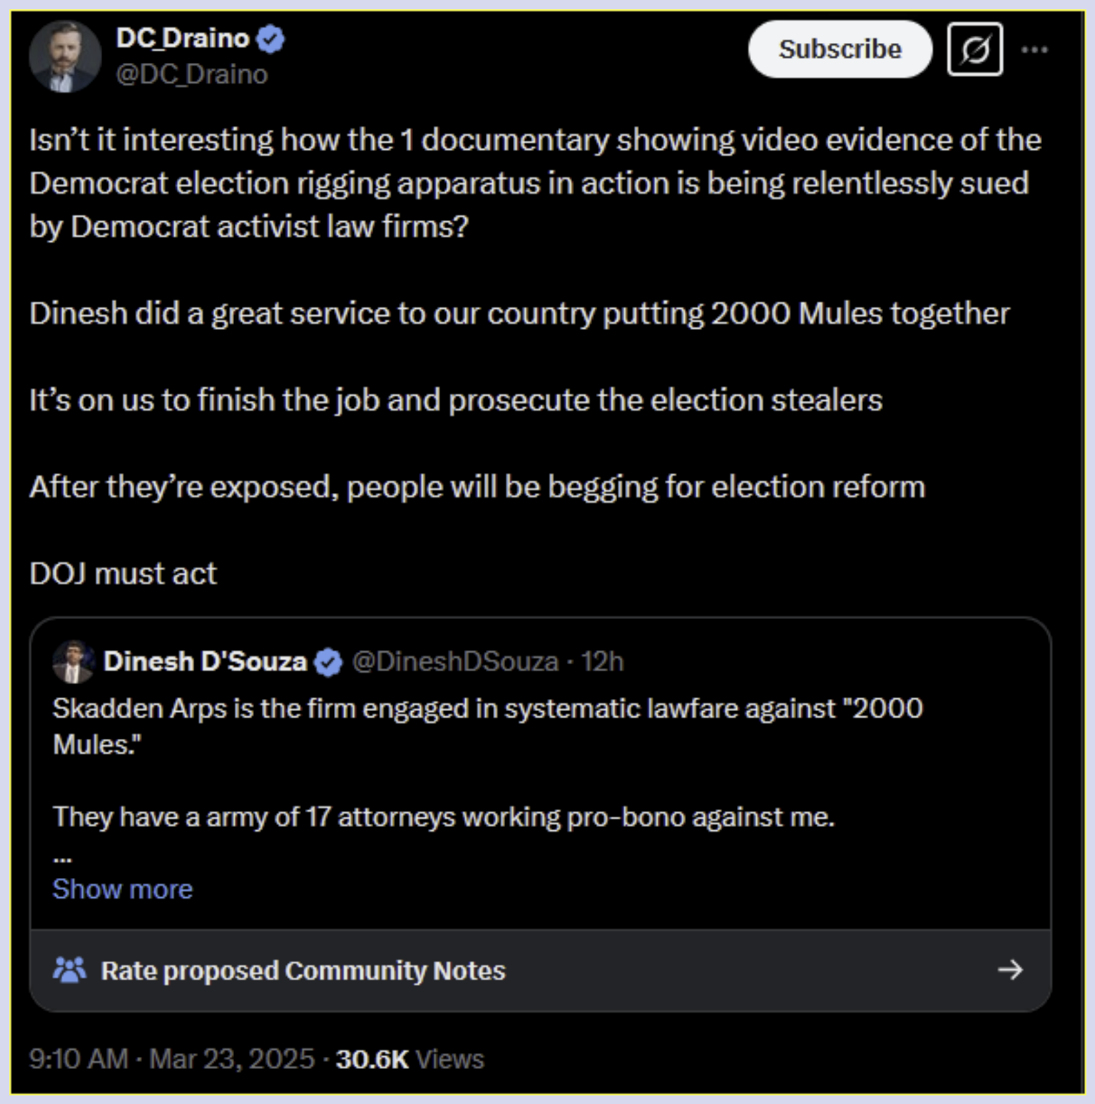Open the DC_Draino display name link

pyautogui.click(x=182, y=38)
